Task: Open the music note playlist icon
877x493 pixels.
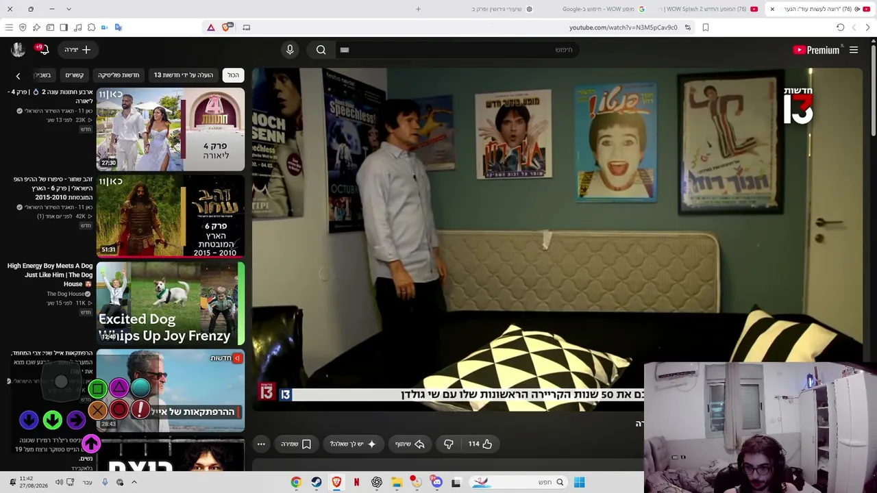Action: (x=77, y=27)
